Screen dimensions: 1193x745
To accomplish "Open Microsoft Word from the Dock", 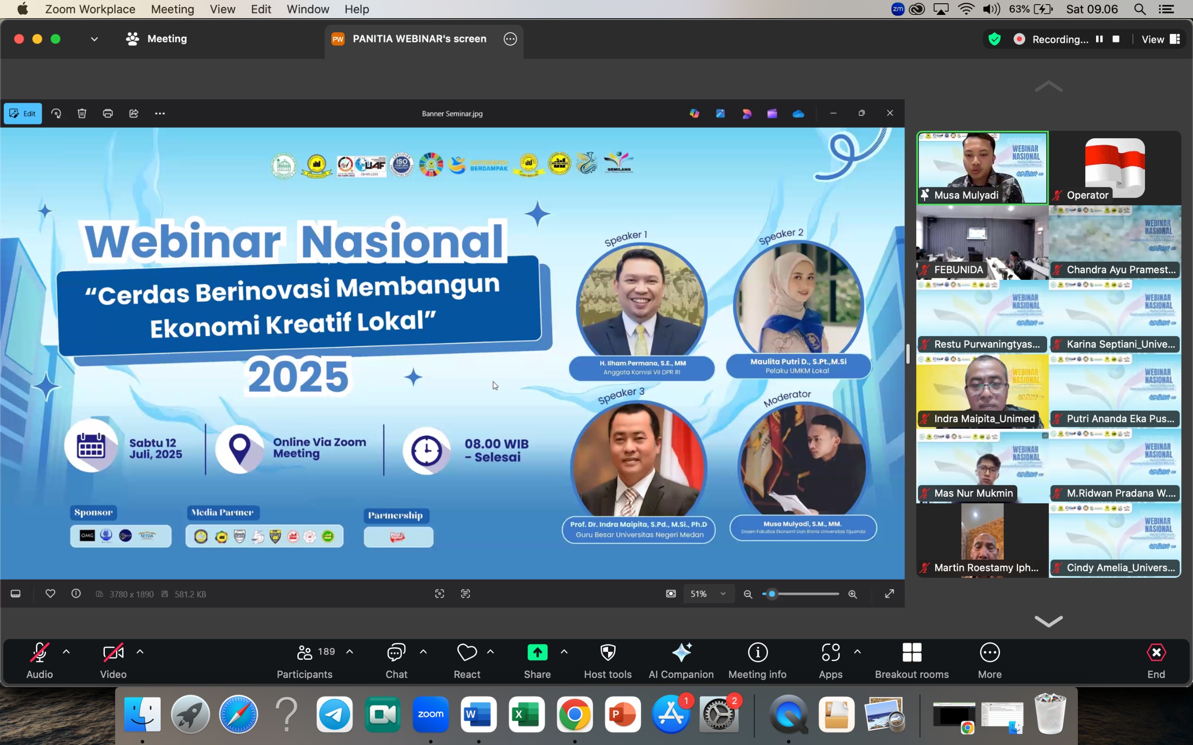I will pos(478,714).
